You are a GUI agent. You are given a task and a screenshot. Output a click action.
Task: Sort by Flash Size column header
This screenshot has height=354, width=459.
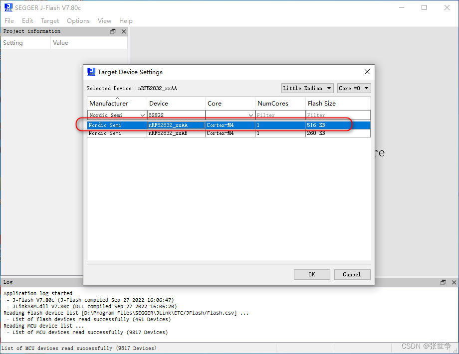click(x=338, y=104)
